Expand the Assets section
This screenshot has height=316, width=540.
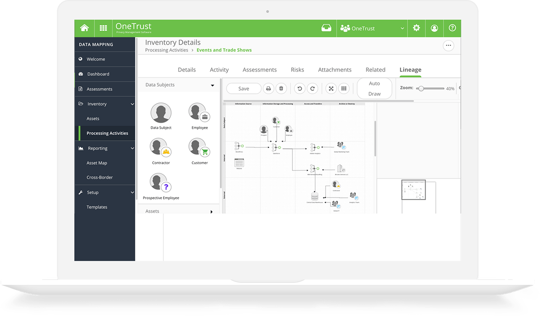[211, 211]
